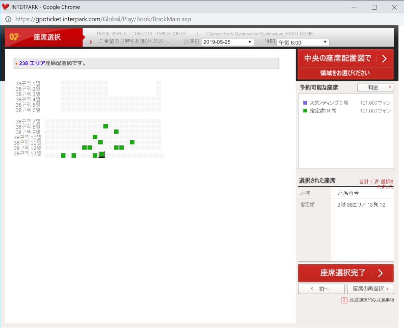Maximize the INTERPARK Chrome window

[374, 7]
